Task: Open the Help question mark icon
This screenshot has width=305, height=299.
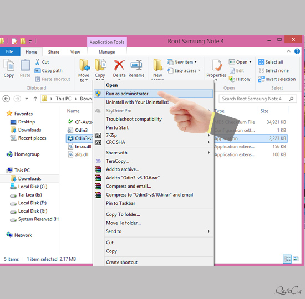Action: tap(297, 51)
